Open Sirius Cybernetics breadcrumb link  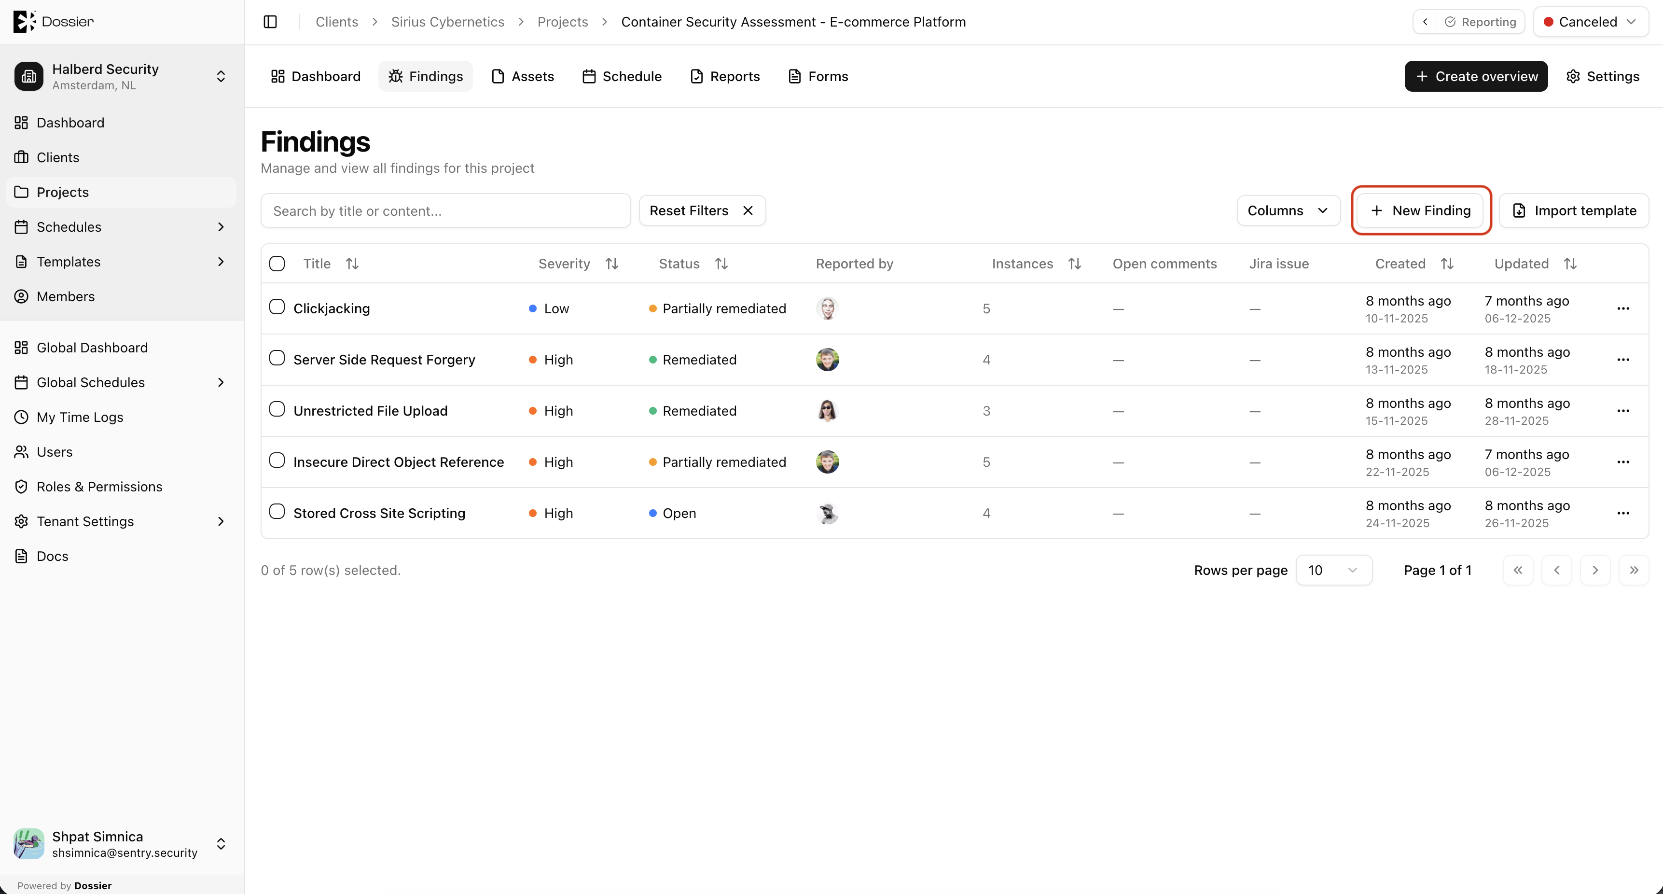(448, 22)
